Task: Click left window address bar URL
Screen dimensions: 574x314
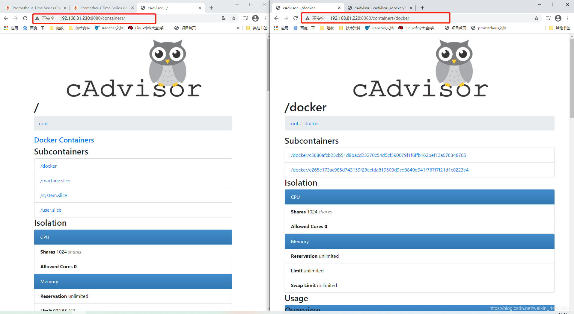Action: point(92,18)
